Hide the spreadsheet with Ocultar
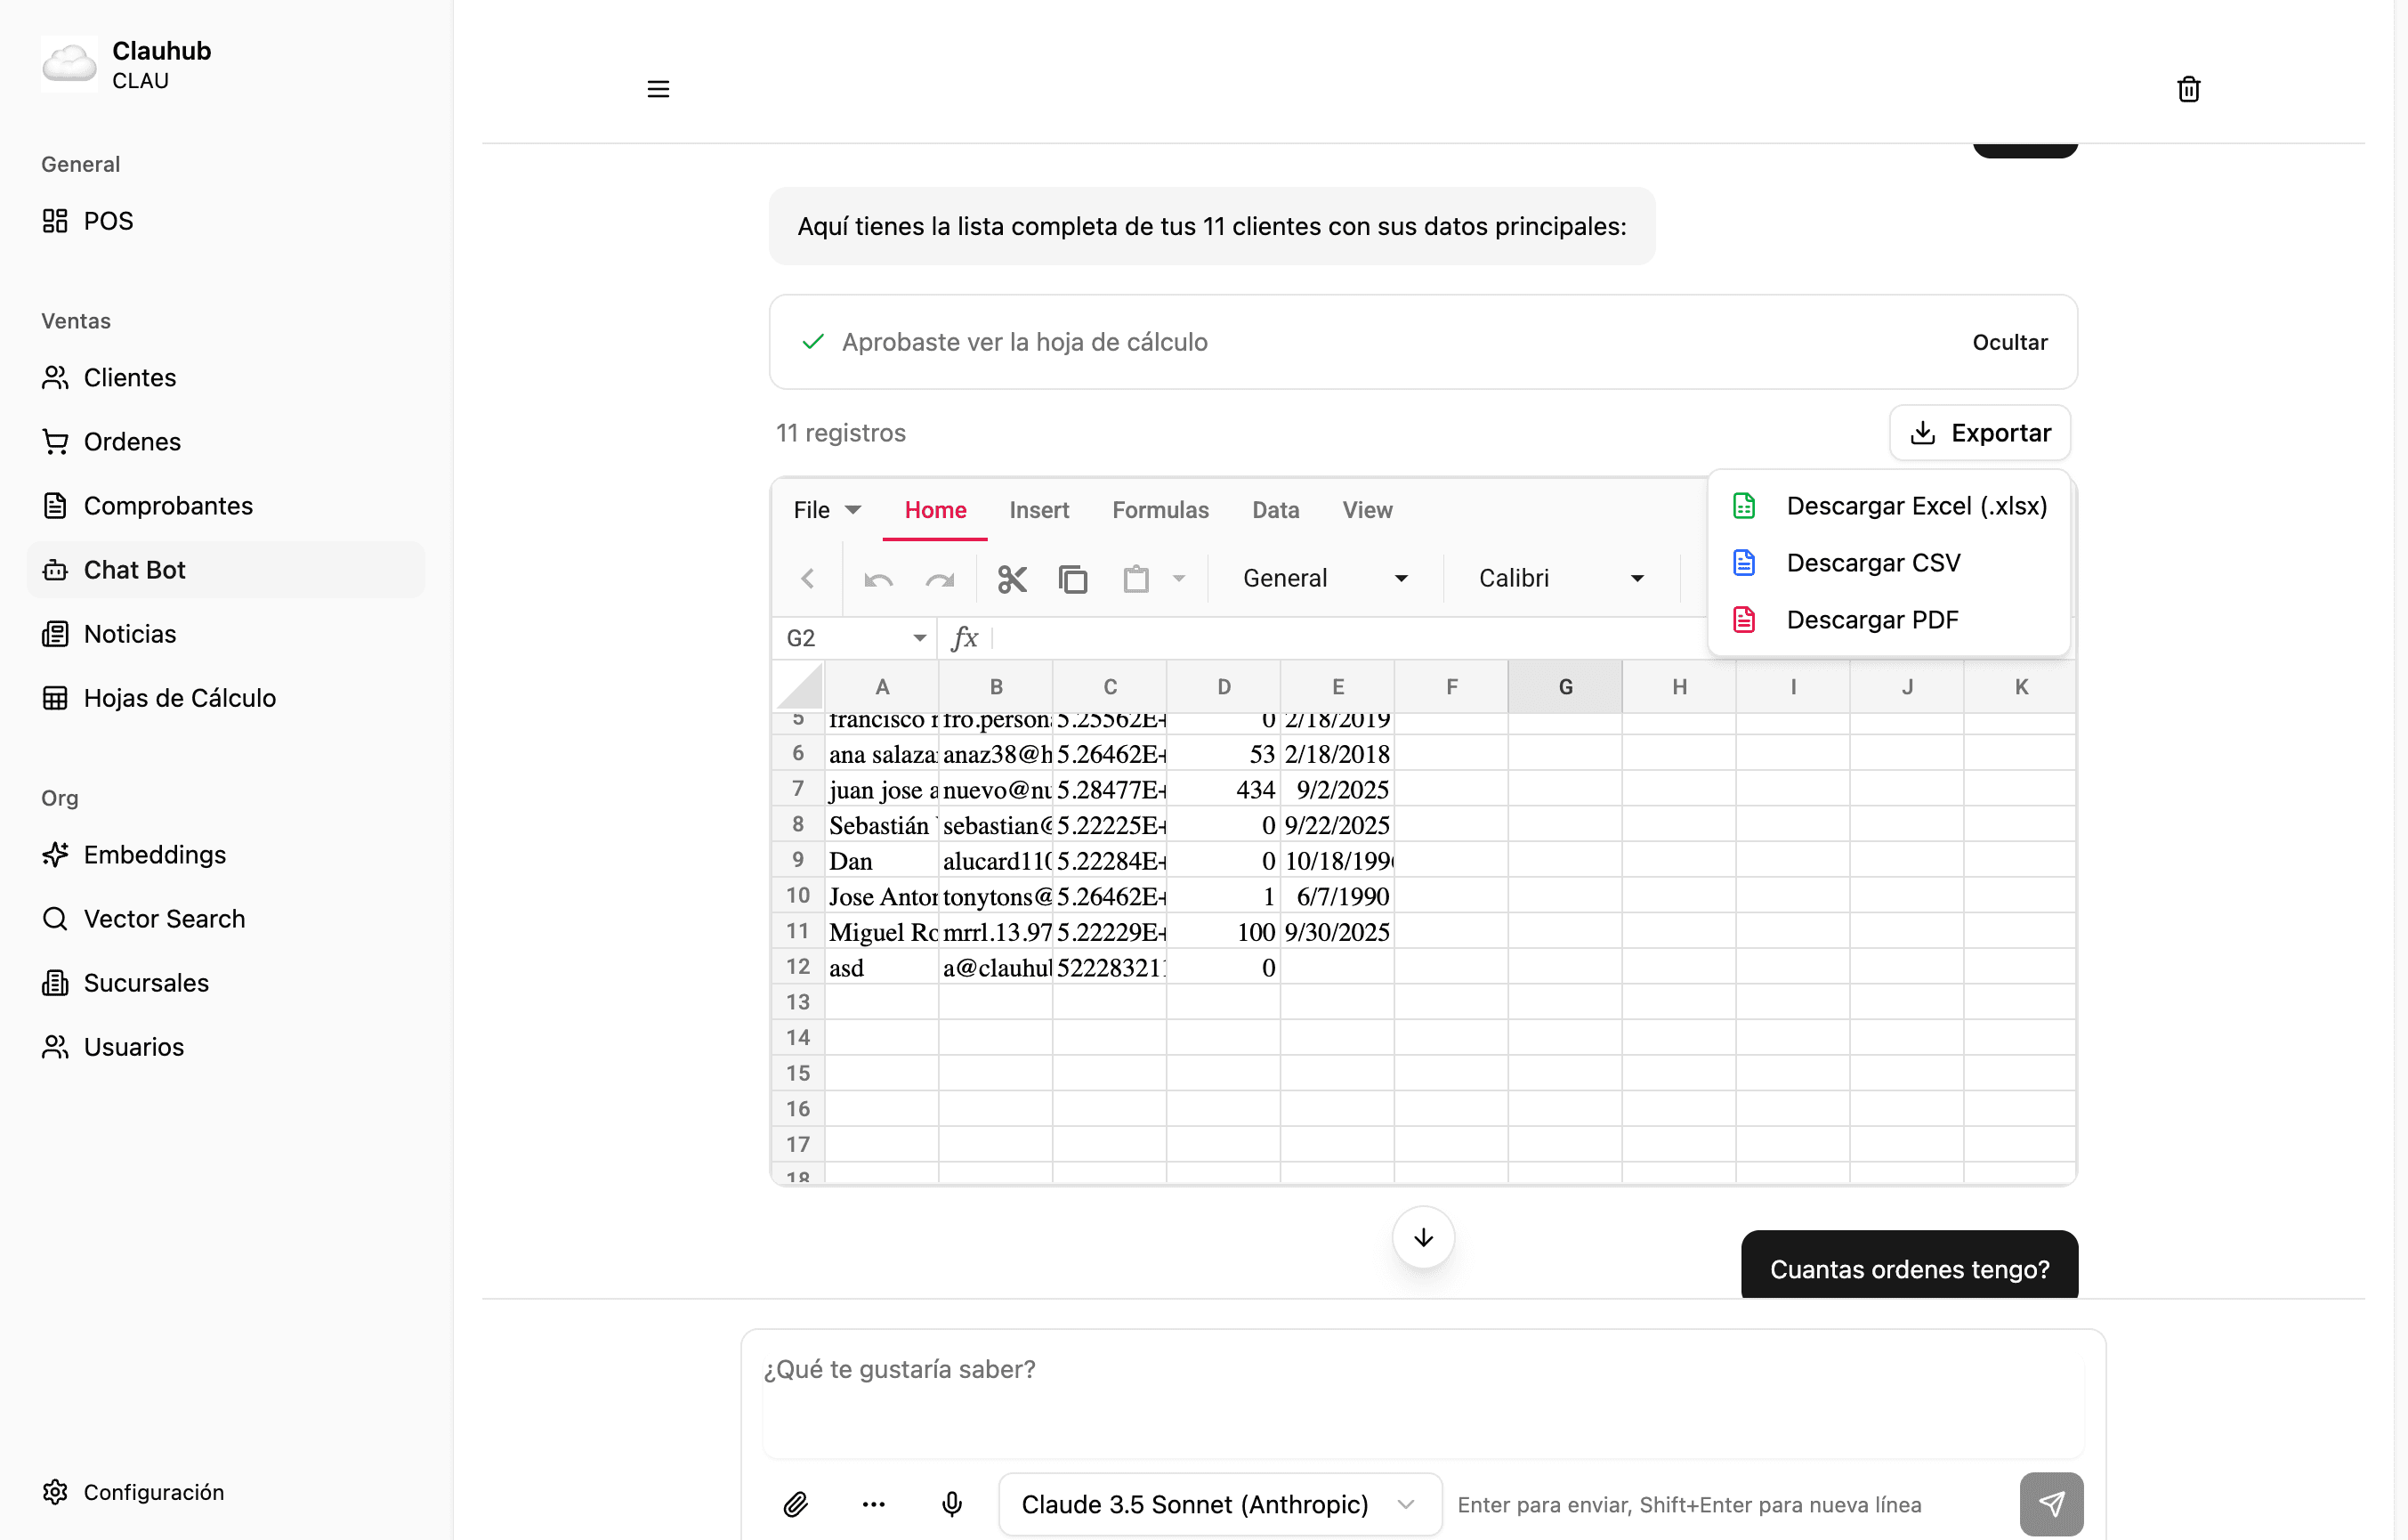2408x1540 pixels. pyautogui.click(x=2009, y=342)
